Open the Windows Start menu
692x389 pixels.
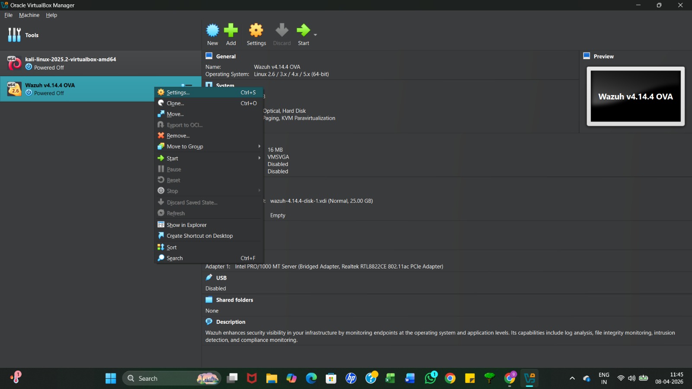pos(111,379)
